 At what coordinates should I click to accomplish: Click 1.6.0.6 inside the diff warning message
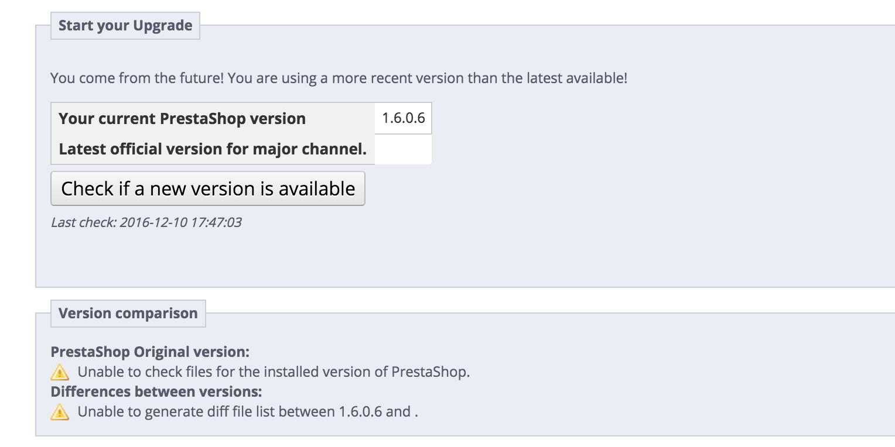(x=361, y=412)
